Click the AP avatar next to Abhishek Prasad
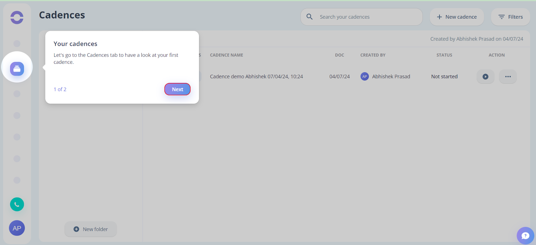This screenshot has width=536, height=245. 364,77
